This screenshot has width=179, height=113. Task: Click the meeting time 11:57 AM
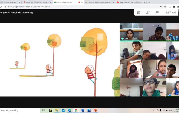[x=170, y=13]
